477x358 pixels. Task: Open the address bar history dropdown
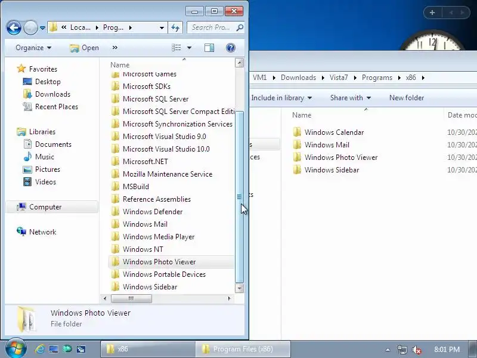[162, 27]
